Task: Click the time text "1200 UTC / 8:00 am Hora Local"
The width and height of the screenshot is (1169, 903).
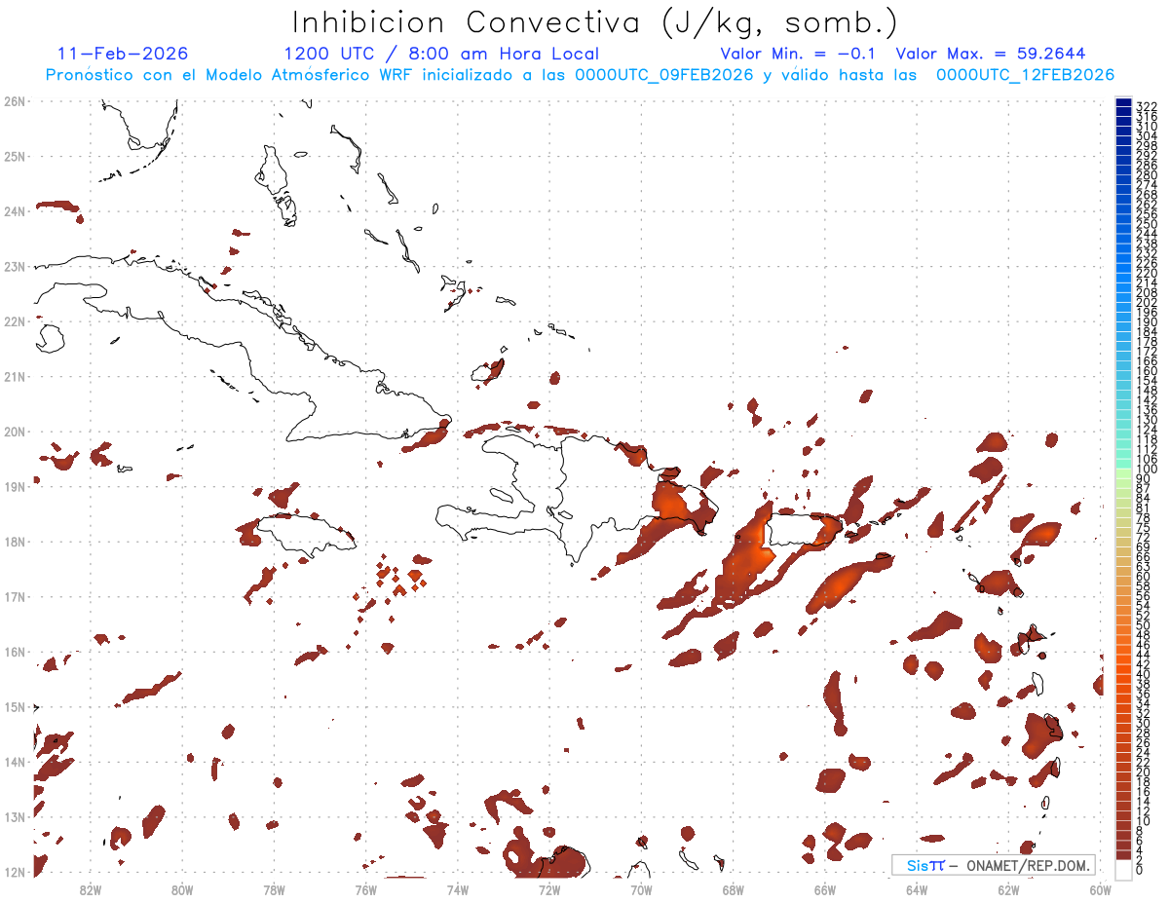Action: coord(441,54)
